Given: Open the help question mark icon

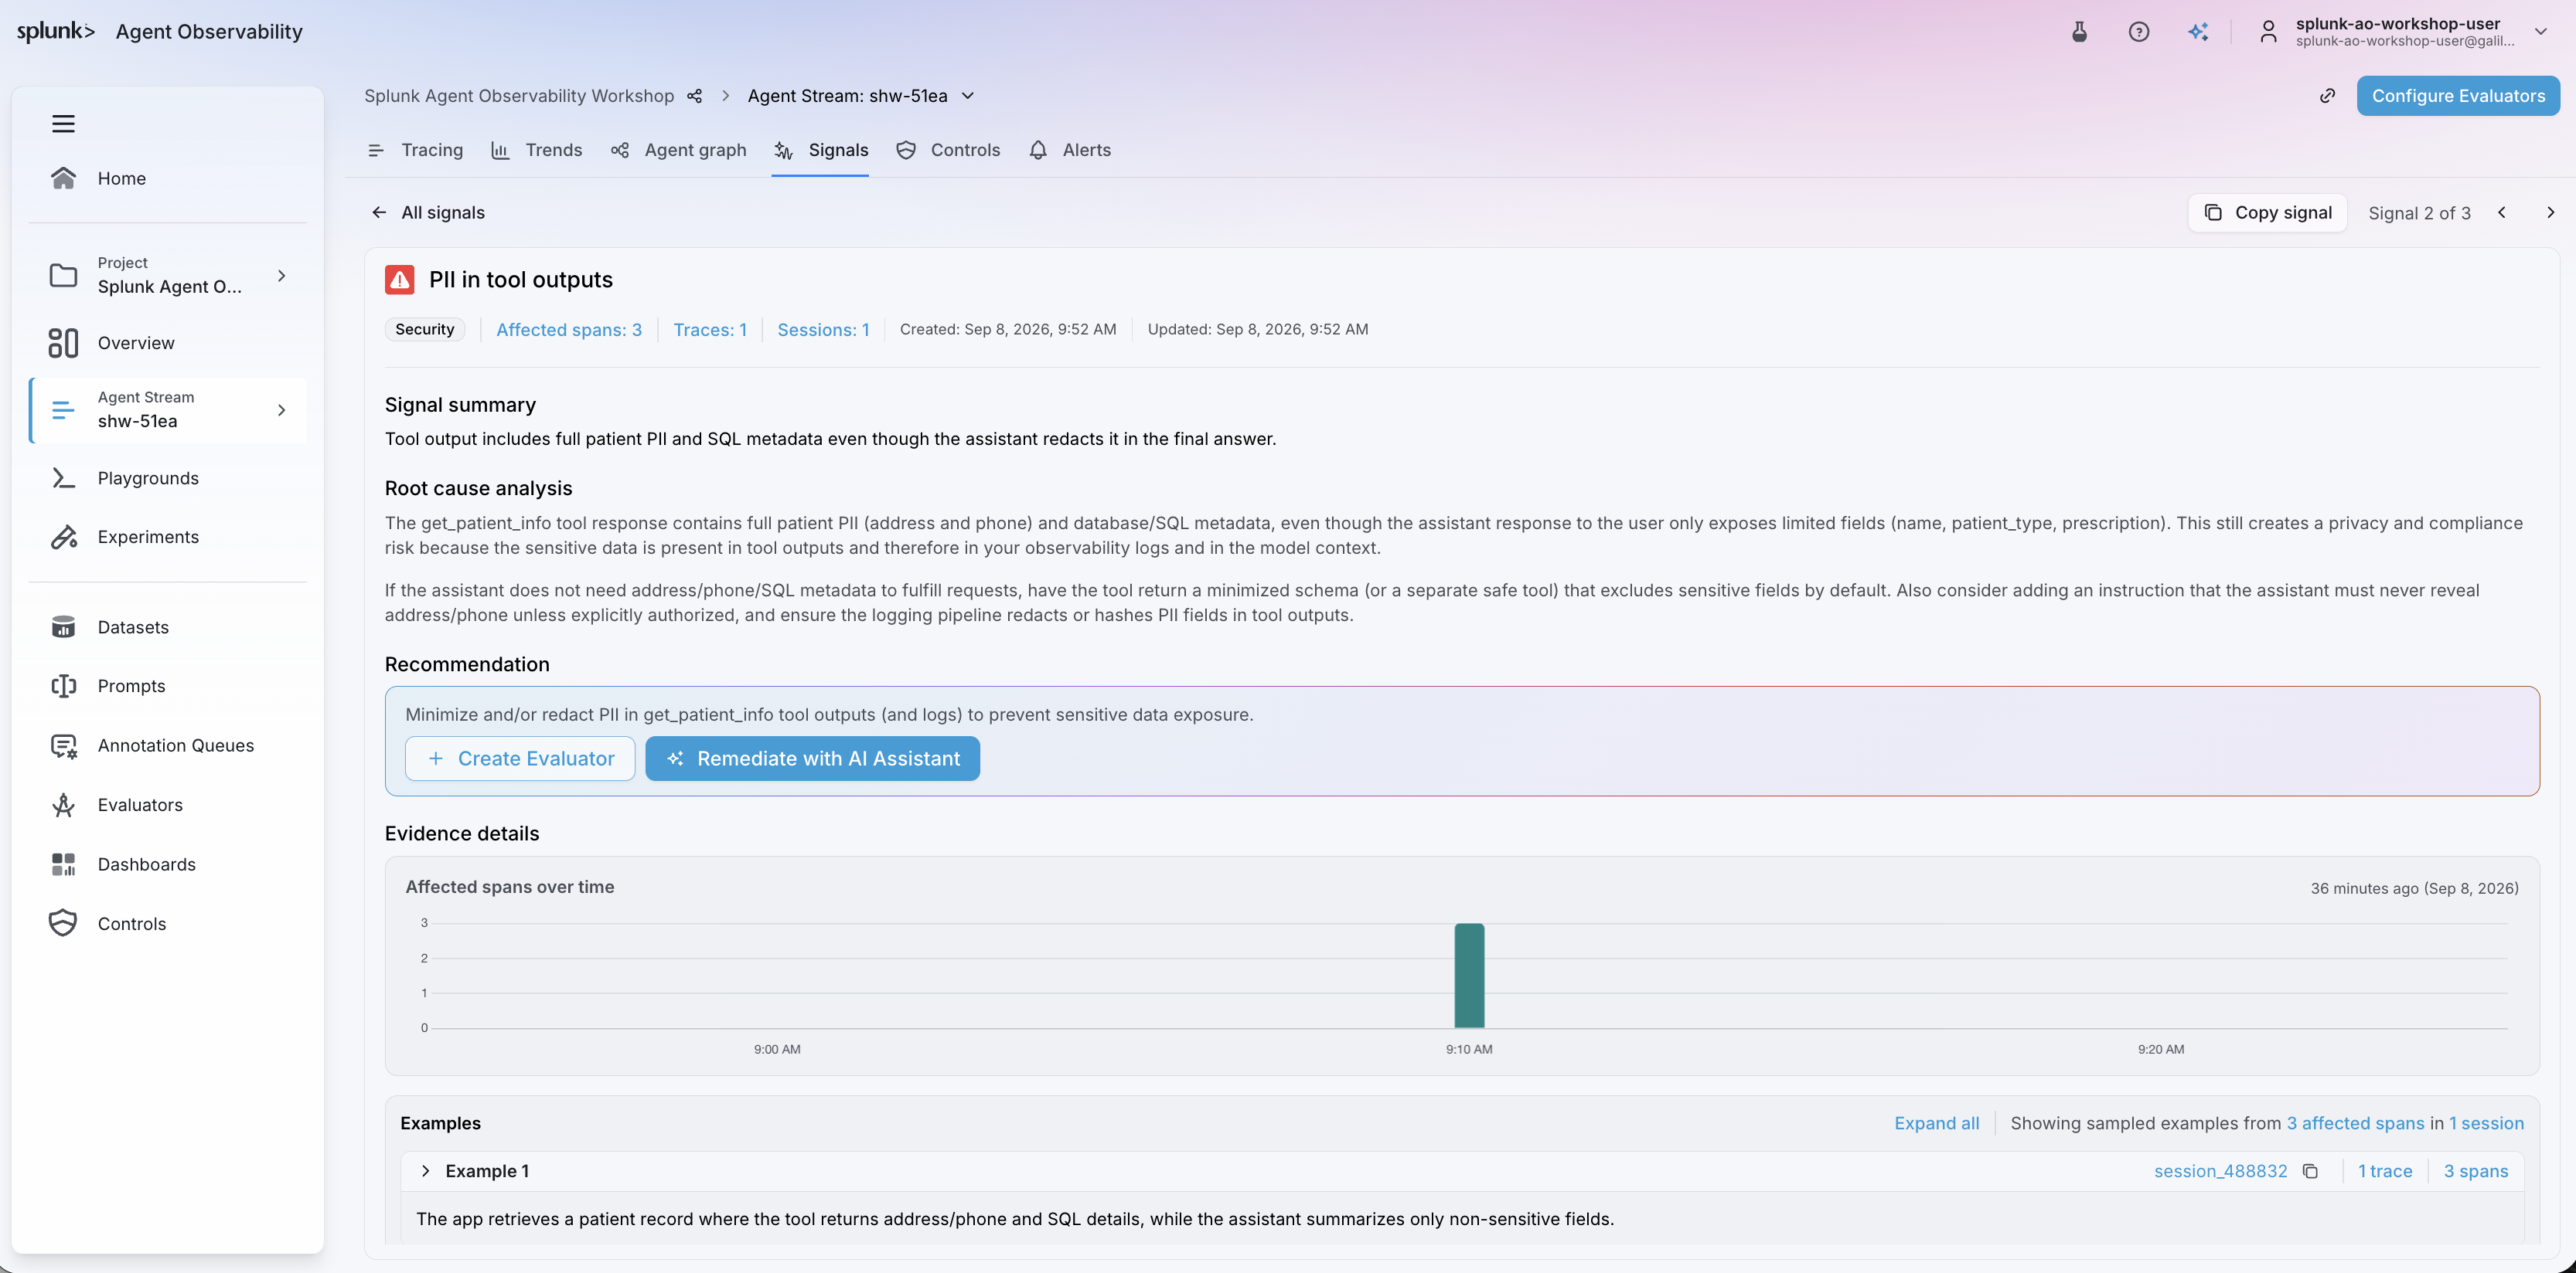Looking at the screenshot, I should 2138,32.
